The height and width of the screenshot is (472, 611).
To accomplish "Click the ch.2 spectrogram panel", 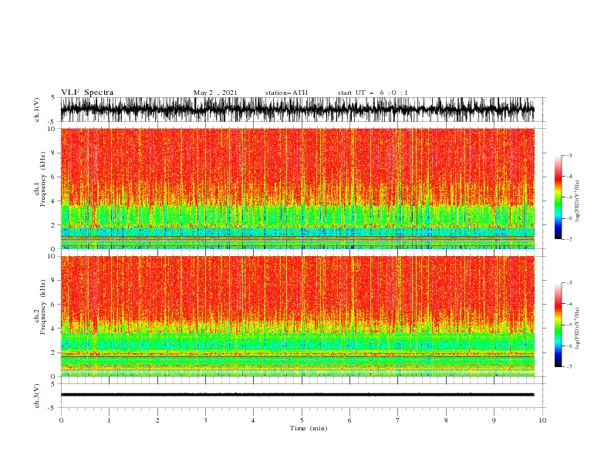I will click(x=297, y=316).
